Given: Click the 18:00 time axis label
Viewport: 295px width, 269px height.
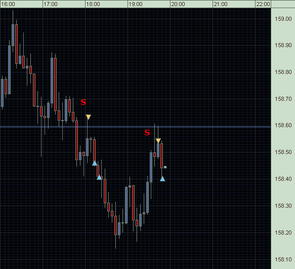Looking at the screenshot, I should (93, 4).
